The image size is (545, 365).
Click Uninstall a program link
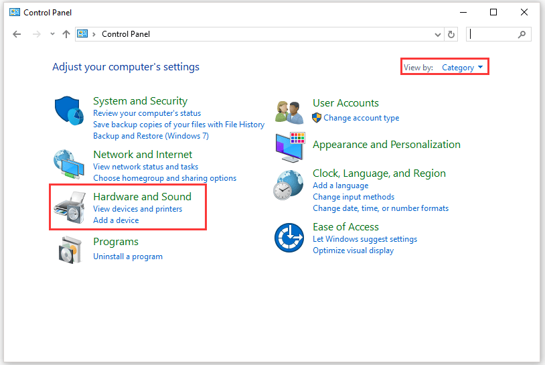pos(127,256)
